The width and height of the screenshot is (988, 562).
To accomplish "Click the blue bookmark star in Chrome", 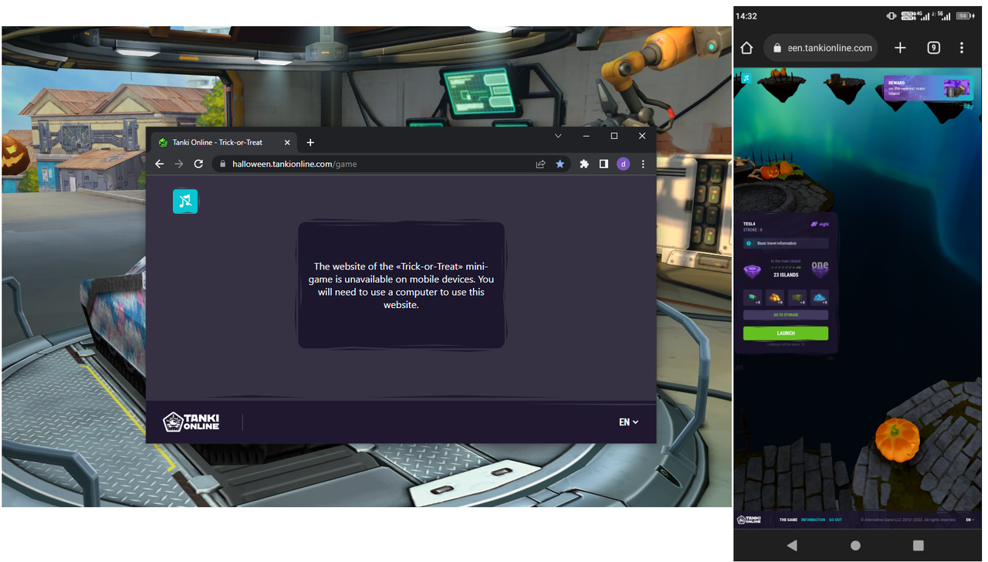I will (x=560, y=164).
